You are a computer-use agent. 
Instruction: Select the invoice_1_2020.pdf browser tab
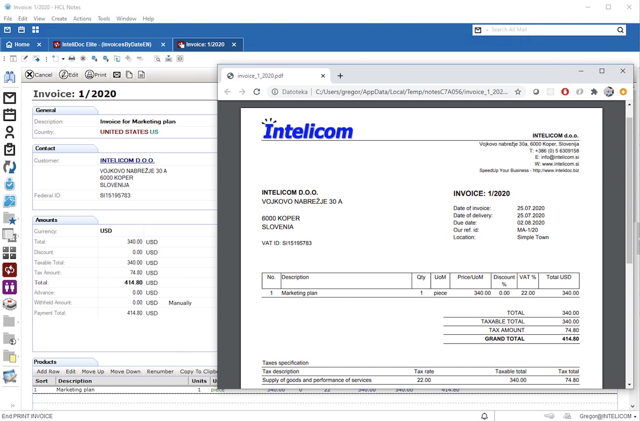tap(261, 76)
